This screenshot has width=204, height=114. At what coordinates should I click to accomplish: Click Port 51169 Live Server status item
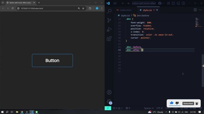pos(188,108)
